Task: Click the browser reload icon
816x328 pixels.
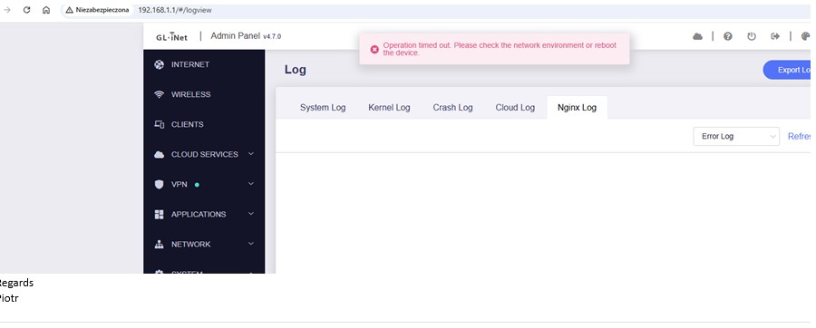Action: pos(26,10)
